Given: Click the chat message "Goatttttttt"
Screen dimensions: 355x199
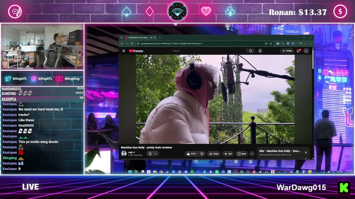Looking at the screenshot, I should coord(26,125).
